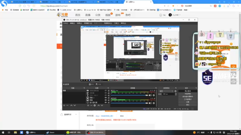This screenshot has width=241, height=135.
Task: Move scene up in scenes list
Action: [x=71, y=106]
